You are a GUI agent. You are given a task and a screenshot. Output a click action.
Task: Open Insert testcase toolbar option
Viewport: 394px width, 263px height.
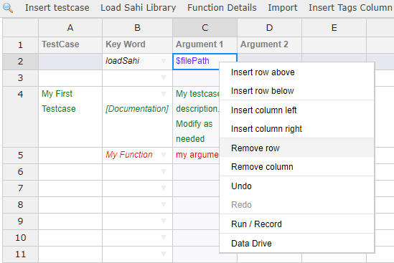[57, 8]
